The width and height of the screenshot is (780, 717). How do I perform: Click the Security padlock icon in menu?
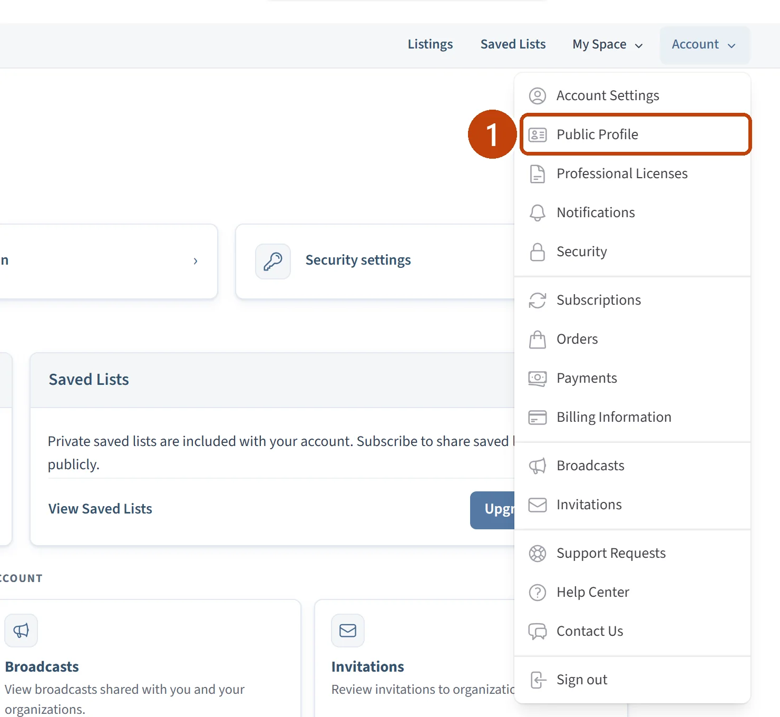537,252
